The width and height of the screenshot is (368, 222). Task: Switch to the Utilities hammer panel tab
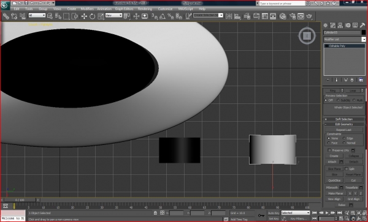point(362,25)
